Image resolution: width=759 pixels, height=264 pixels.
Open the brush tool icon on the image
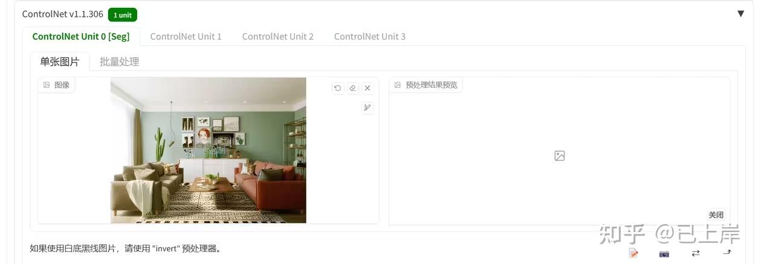point(367,107)
